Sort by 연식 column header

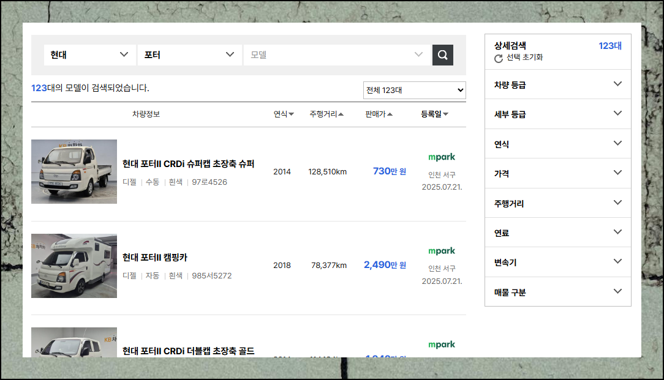click(x=284, y=114)
